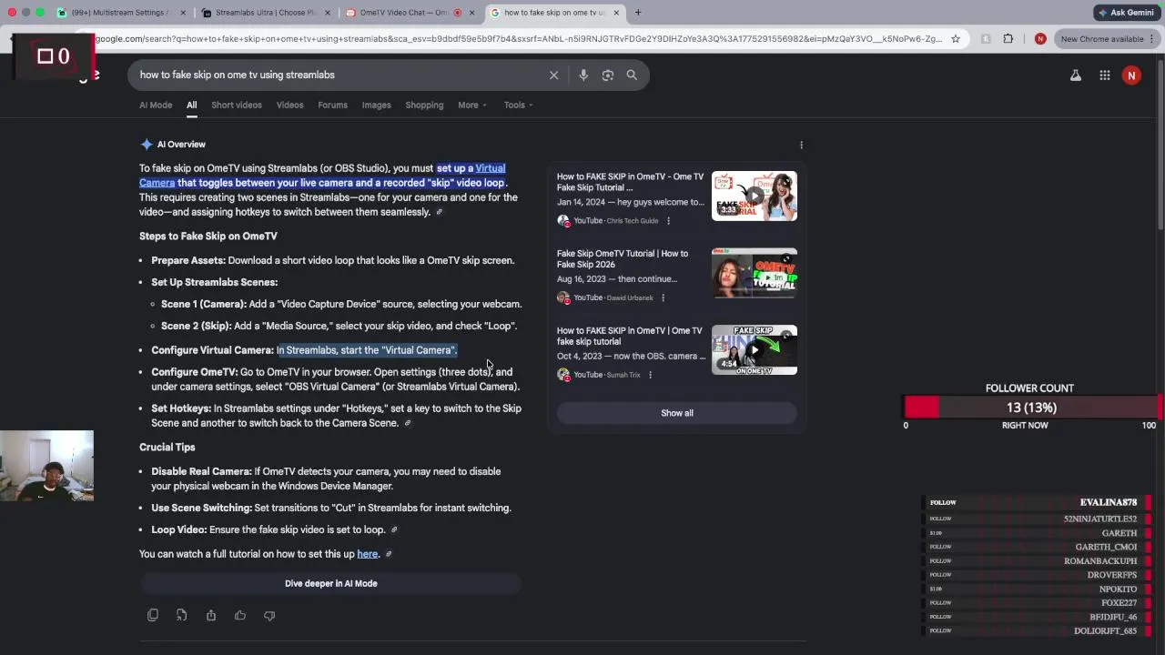Screen dimensions: 1165x655
Task: Open the Google apps grid
Action: [1105, 76]
